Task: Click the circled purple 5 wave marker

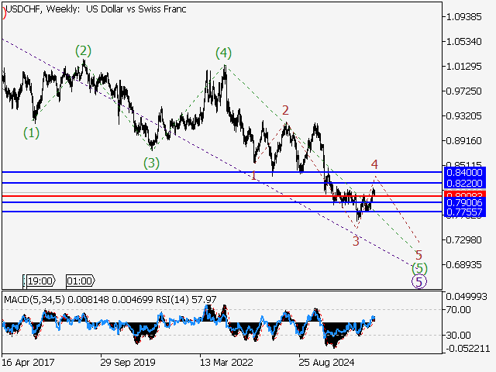Action: point(418,281)
